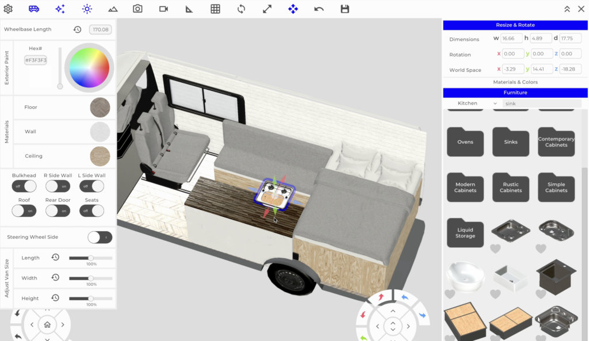The image size is (589, 341).
Task: Click the Ceiling material swatch
Action: tap(100, 156)
